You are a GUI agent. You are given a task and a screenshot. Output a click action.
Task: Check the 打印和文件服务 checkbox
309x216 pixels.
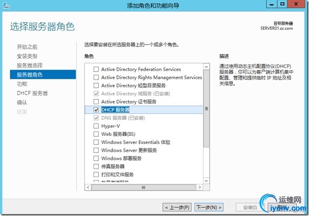tap(96, 174)
